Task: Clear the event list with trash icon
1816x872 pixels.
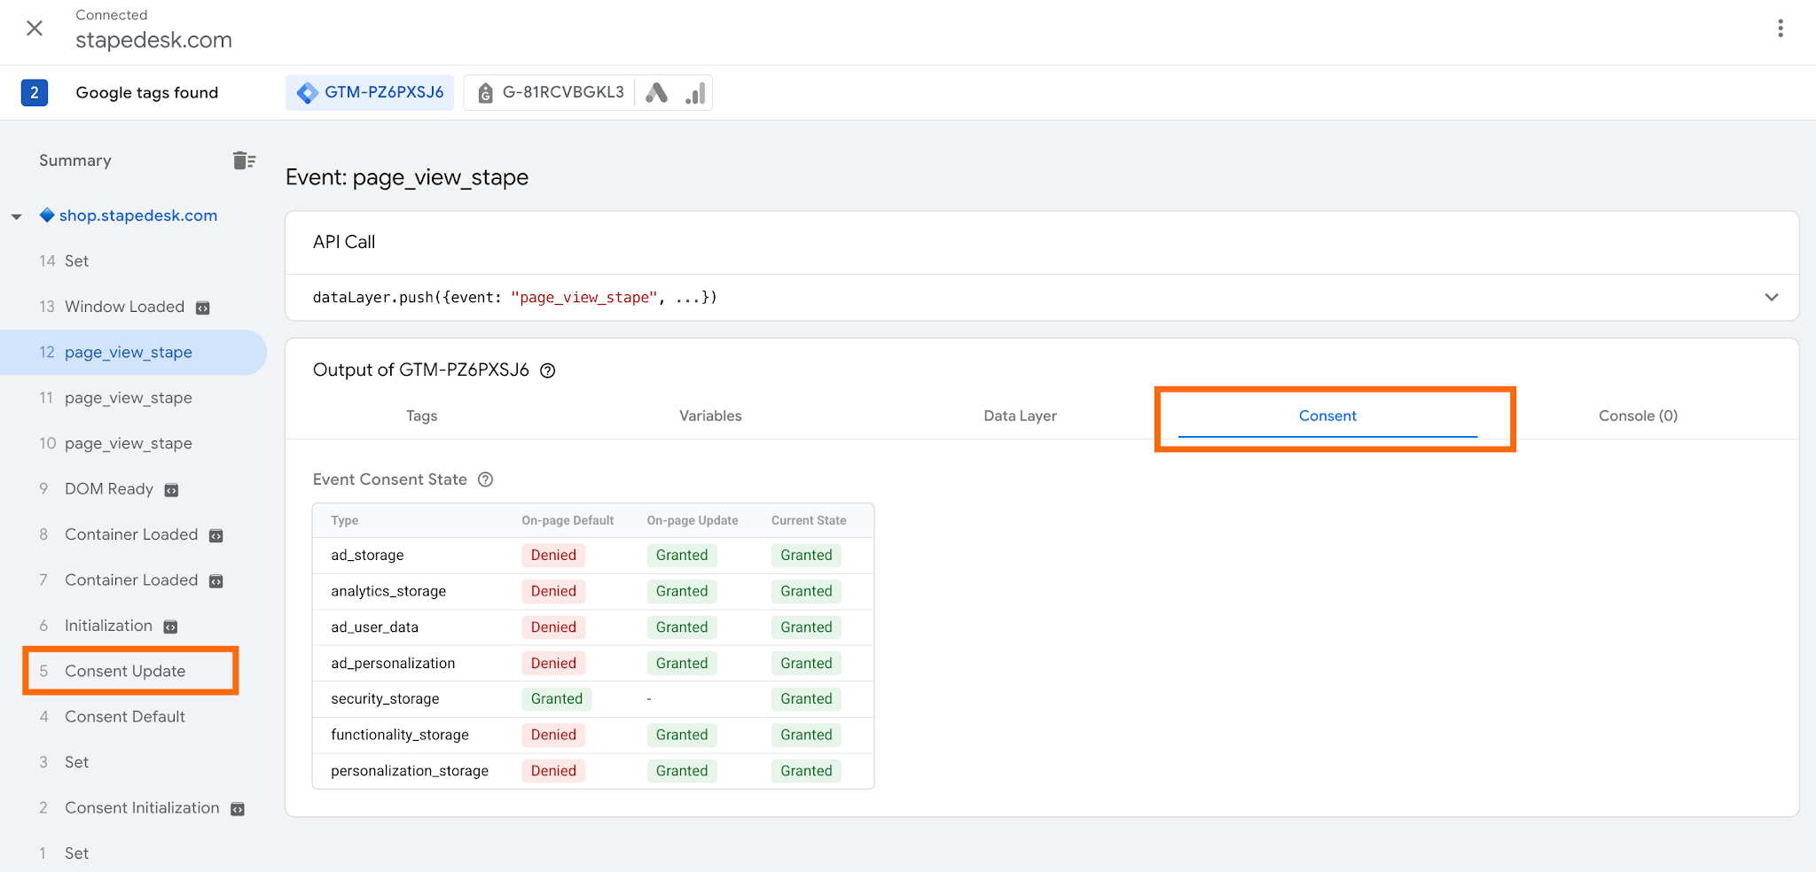Action: [244, 160]
